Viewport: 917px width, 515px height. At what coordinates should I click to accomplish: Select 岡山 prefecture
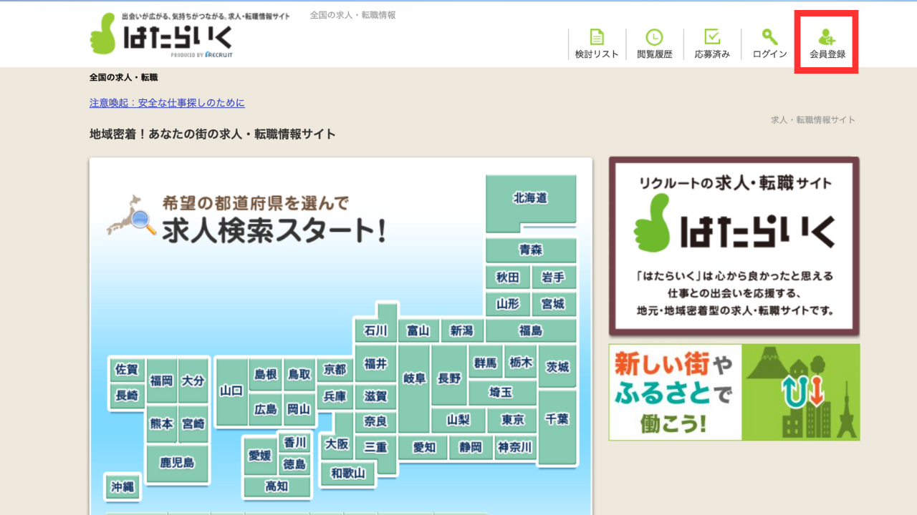coord(299,410)
